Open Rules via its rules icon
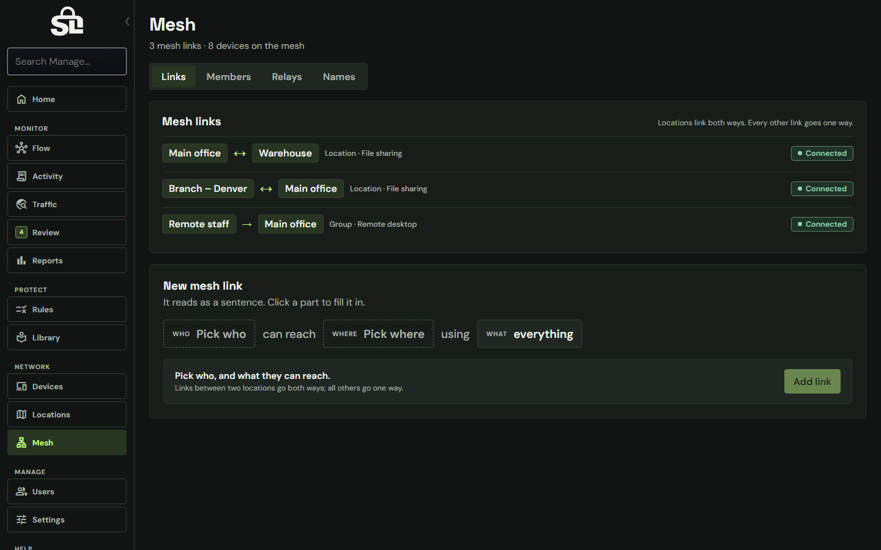 coord(21,309)
